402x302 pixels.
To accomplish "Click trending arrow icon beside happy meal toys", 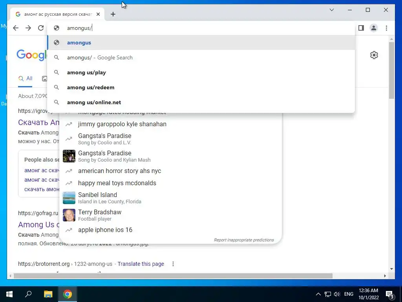I will pyautogui.click(x=69, y=183).
